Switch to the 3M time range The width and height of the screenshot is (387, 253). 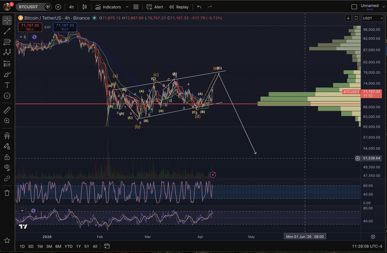pyautogui.click(x=49, y=246)
